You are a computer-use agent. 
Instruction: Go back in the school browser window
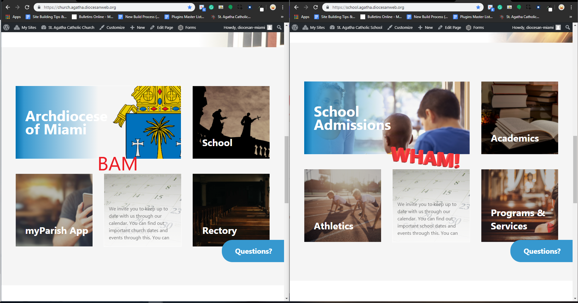296,7
